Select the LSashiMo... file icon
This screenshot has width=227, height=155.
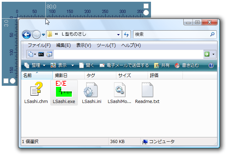point(119,90)
